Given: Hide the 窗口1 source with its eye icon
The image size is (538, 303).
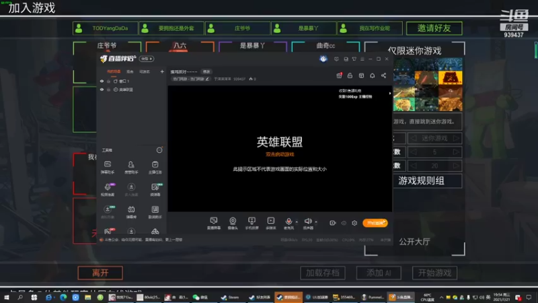Looking at the screenshot, I should (x=102, y=81).
